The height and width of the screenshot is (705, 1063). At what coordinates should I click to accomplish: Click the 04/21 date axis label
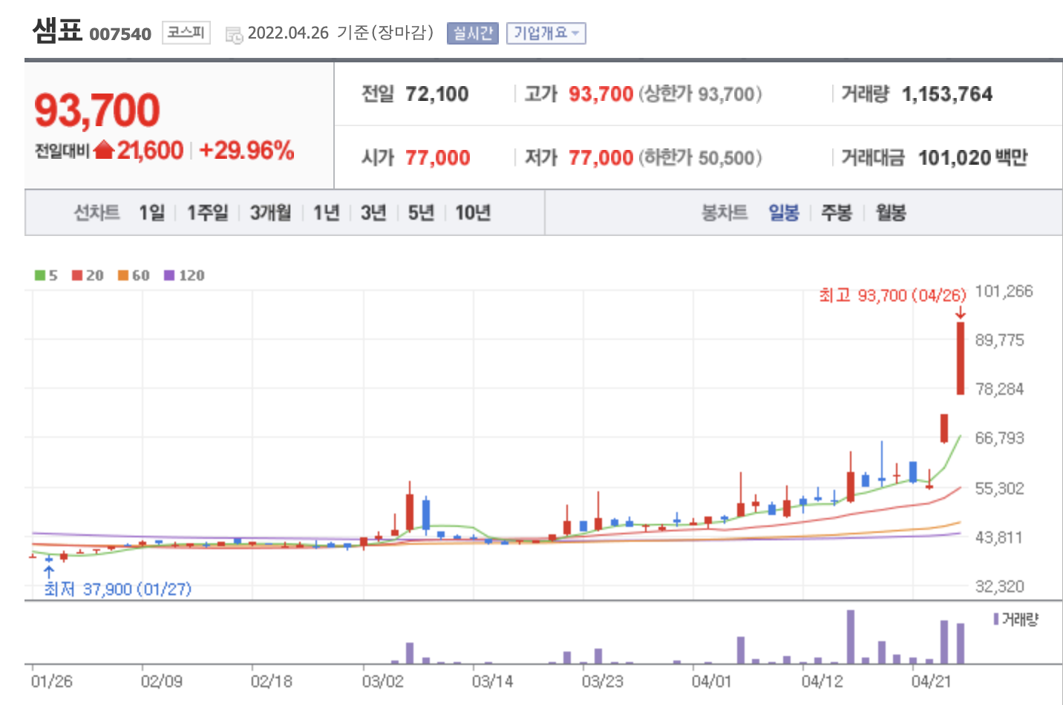[932, 681]
